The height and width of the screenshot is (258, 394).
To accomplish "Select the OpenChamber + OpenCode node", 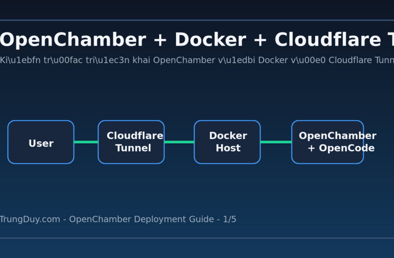I will tap(328, 142).
